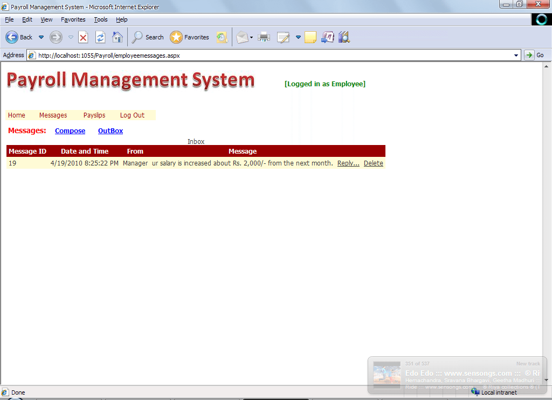Click the Stop loading red X icon
The image size is (552, 400).
(83, 37)
